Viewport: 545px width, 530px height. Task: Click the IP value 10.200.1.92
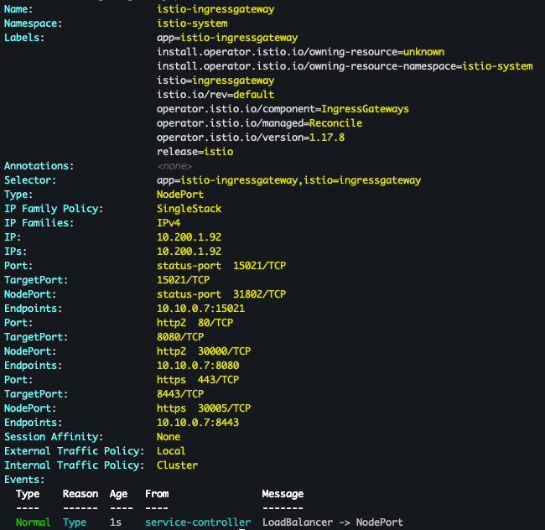pos(189,237)
